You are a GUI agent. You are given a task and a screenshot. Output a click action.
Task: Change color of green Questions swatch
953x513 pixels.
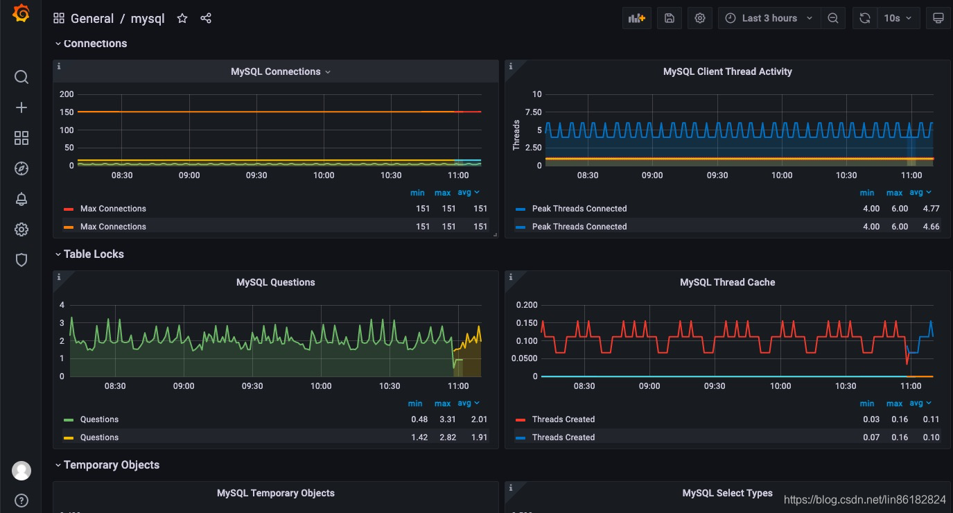point(69,419)
